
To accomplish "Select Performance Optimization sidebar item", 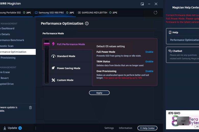I will (18, 52).
